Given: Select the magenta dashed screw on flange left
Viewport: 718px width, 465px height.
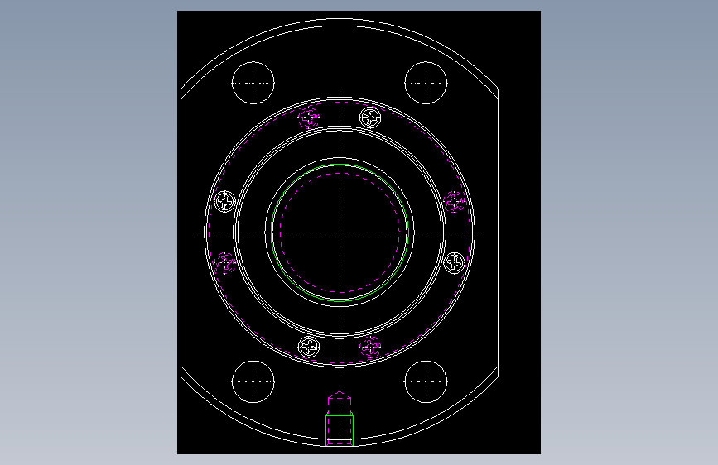Looking at the screenshot, I should click(x=224, y=263).
